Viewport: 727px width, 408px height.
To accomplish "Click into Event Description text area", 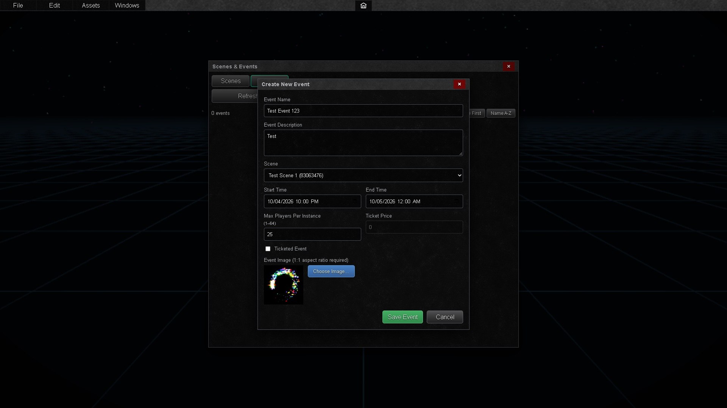I will (363, 143).
